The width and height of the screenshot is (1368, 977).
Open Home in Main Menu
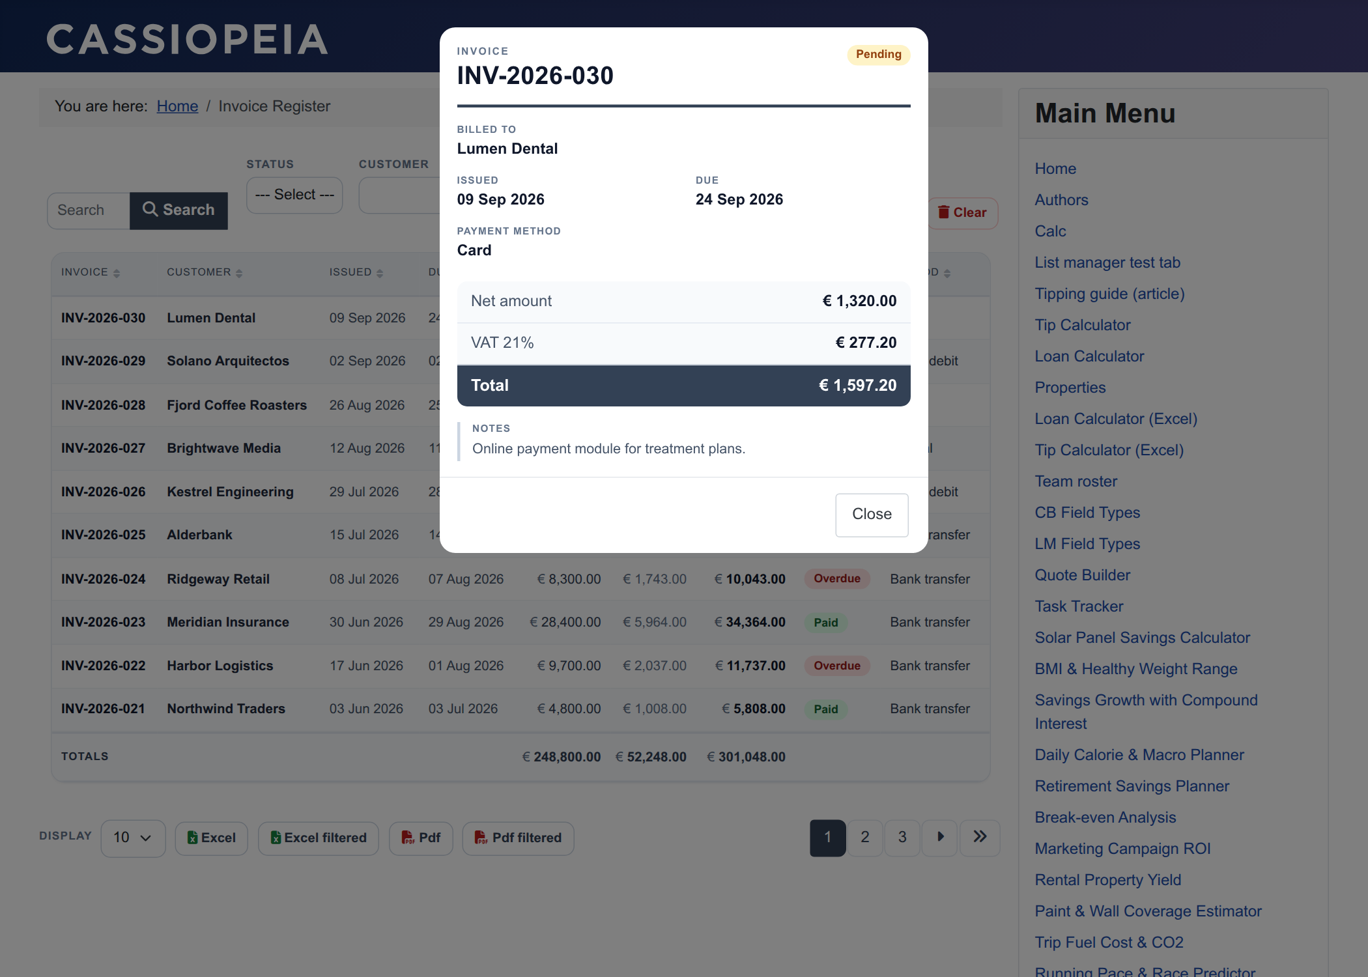(x=1055, y=169)
